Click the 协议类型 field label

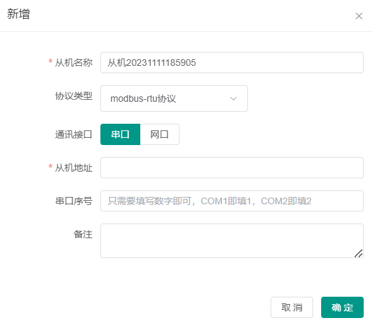pos(74,96)
